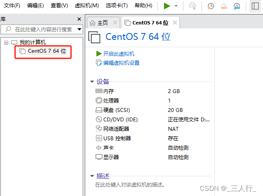This screenshot has height=196, width=263.
Task: Click the 硬盘 (SCSI) device label
Action: (117, 110)
